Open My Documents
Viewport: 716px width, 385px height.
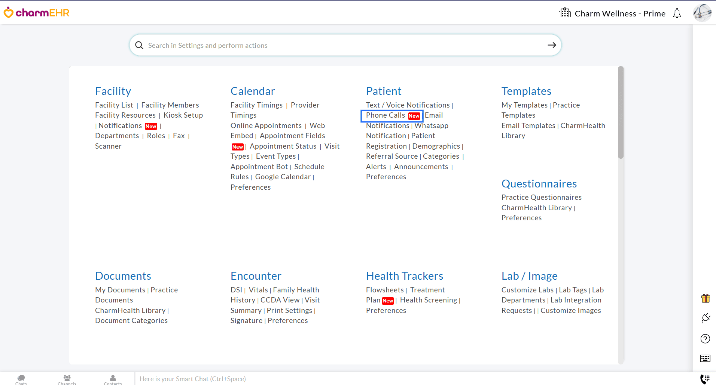[x=120, y=290]
